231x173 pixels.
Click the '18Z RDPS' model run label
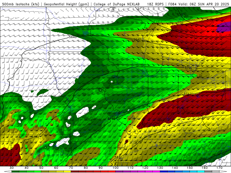[155, 4]
